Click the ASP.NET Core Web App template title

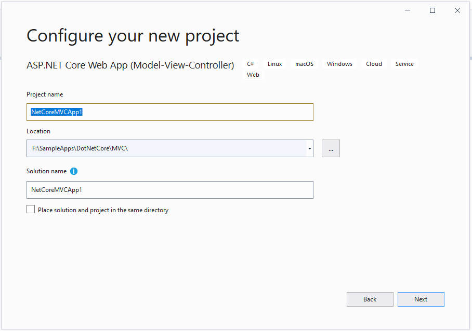click(130, 65)
